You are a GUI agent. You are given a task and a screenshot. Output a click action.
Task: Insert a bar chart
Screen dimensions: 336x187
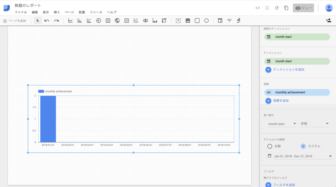click(80, 21)
